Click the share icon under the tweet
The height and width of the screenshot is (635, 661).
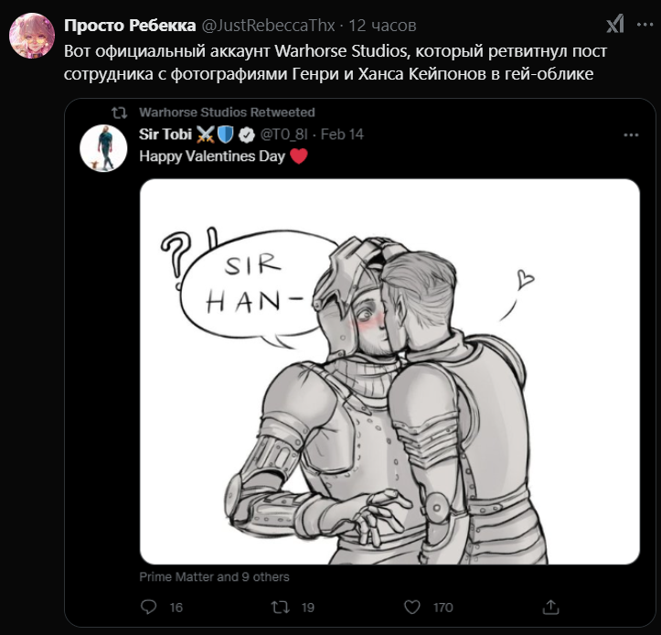tap(550, 607)
